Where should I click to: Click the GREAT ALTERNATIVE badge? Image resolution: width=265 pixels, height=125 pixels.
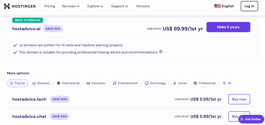coord(27,20)
